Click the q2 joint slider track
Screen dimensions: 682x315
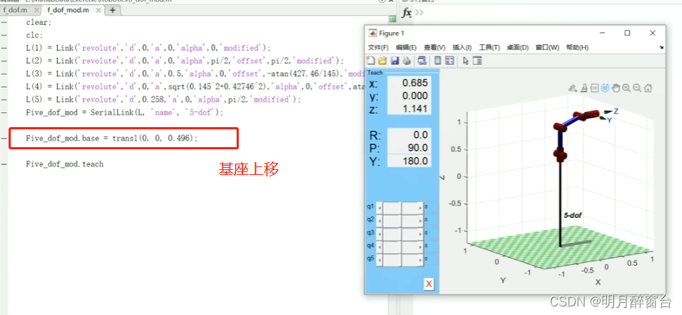tap(400, 221)
